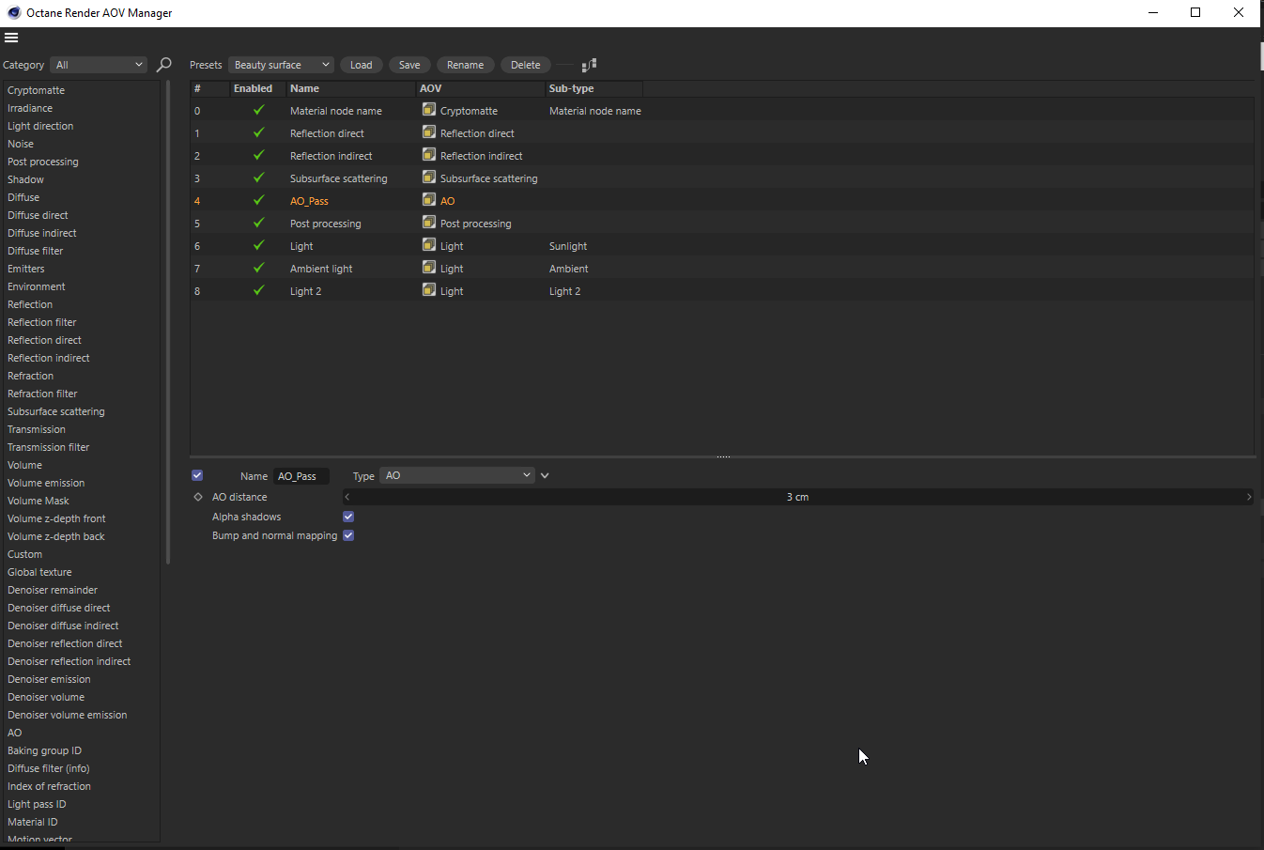Open the hamburger menu icon
This screenshot has height=850, width=1264.
coord(11,38)
